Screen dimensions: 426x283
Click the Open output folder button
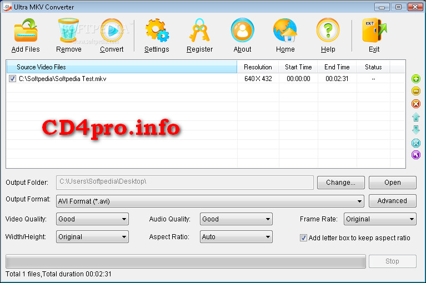tap(392, 183)
